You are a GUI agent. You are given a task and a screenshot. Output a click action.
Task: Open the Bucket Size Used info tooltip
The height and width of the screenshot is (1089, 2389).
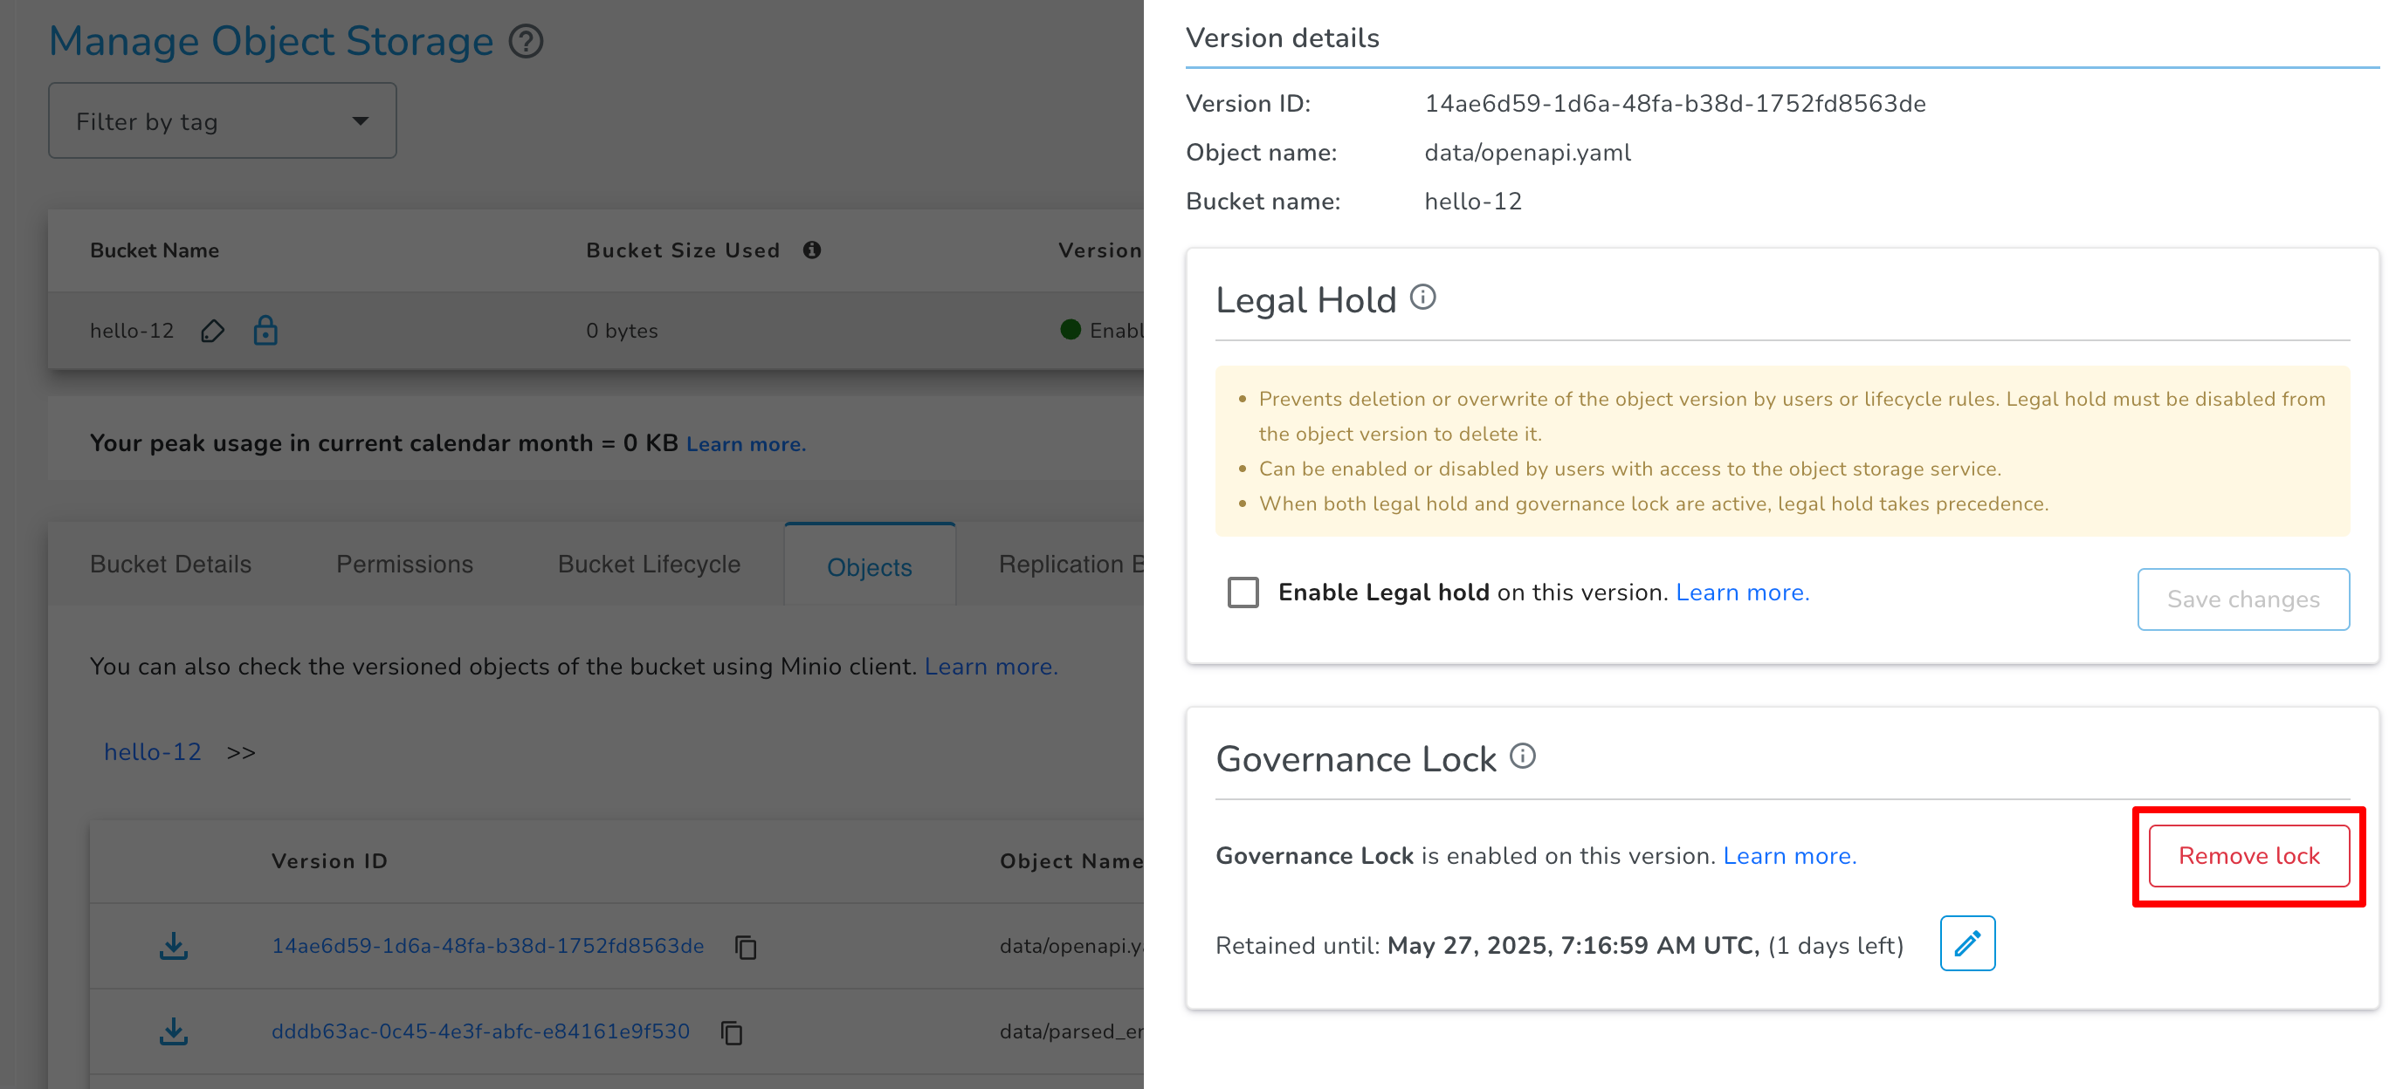(x=813, y=250)
